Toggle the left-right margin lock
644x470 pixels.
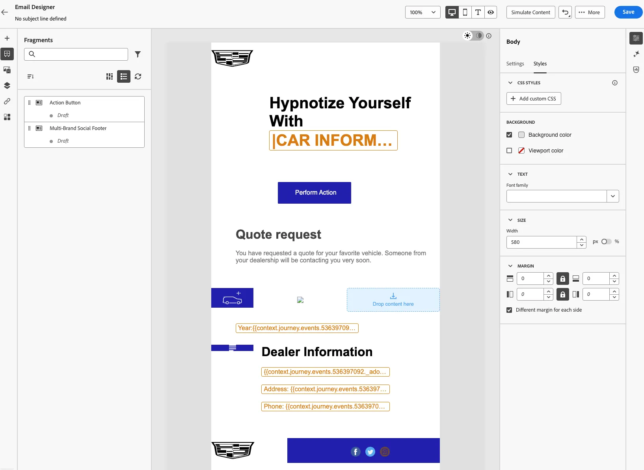[563, 294]
